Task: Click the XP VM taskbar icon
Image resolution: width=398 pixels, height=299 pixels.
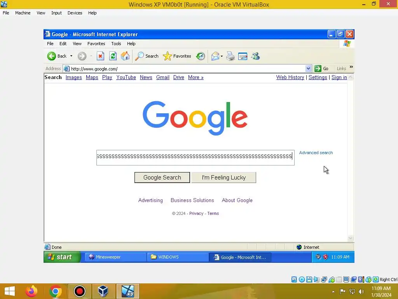Action: (x=127, y=291)
